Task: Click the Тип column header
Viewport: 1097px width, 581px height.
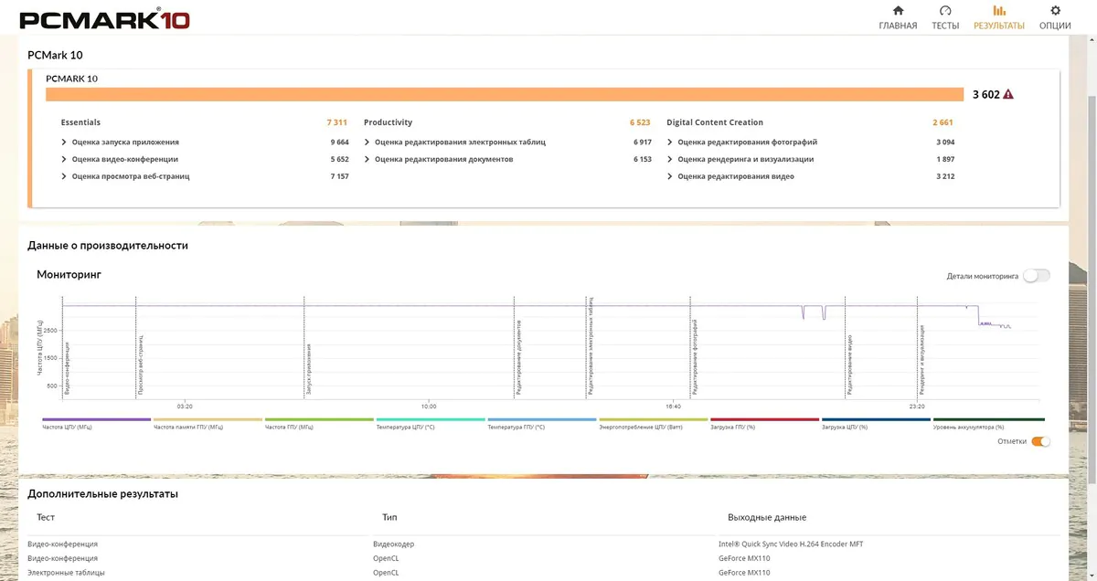Action: click(x=389, y=517)
